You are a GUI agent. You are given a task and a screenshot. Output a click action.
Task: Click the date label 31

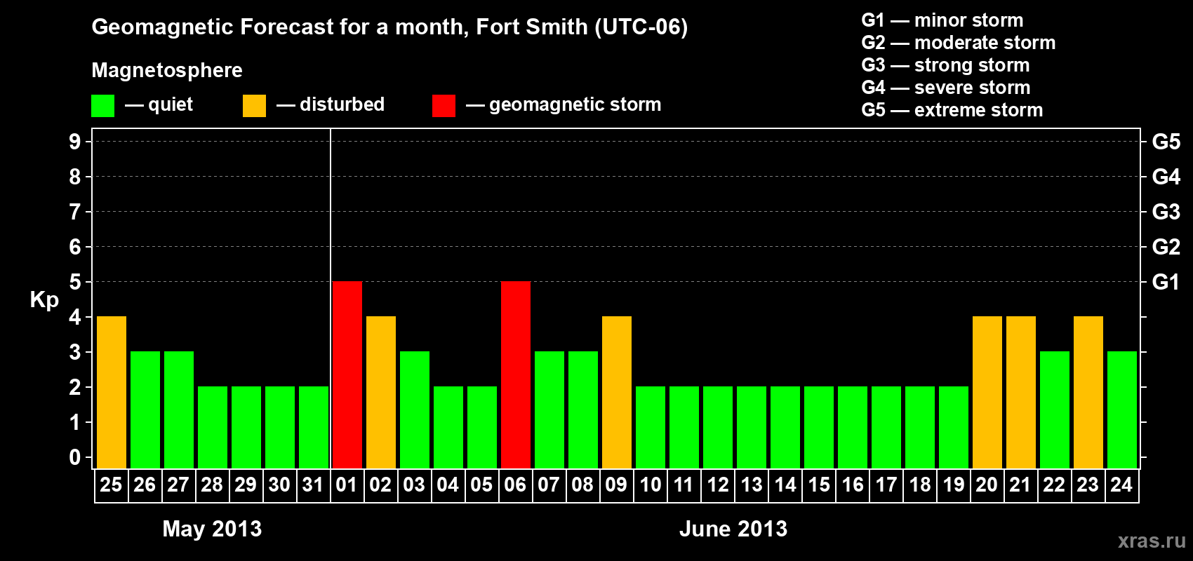313,485
